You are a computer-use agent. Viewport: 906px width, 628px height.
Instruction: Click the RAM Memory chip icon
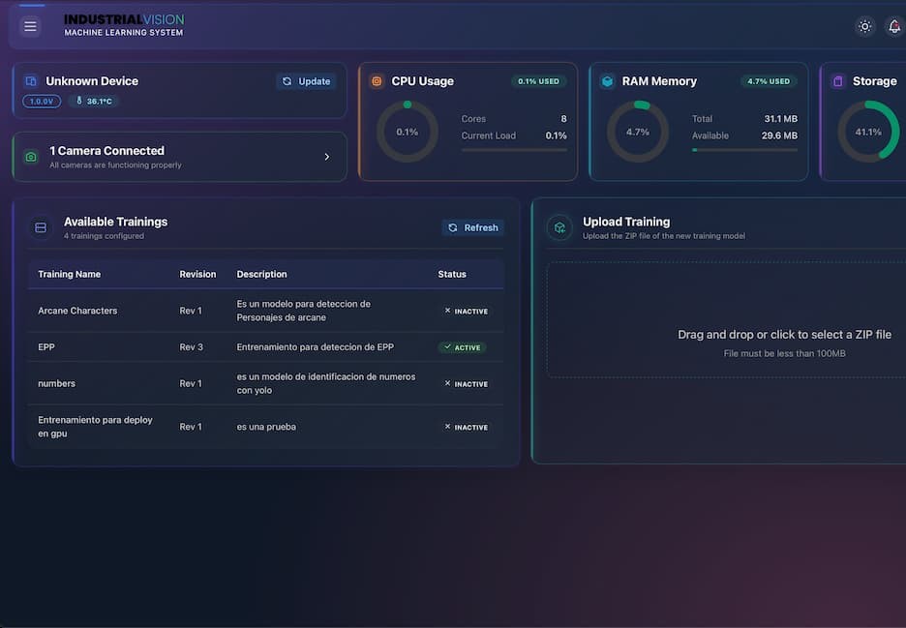(x=607, y=81)
